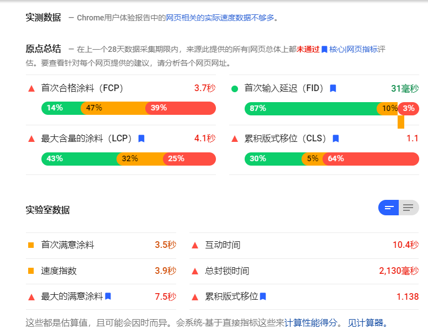This screenshot has width=428, height=334.
Task: Click red 64% segment of CLS bar
Action: pos(370,158)
